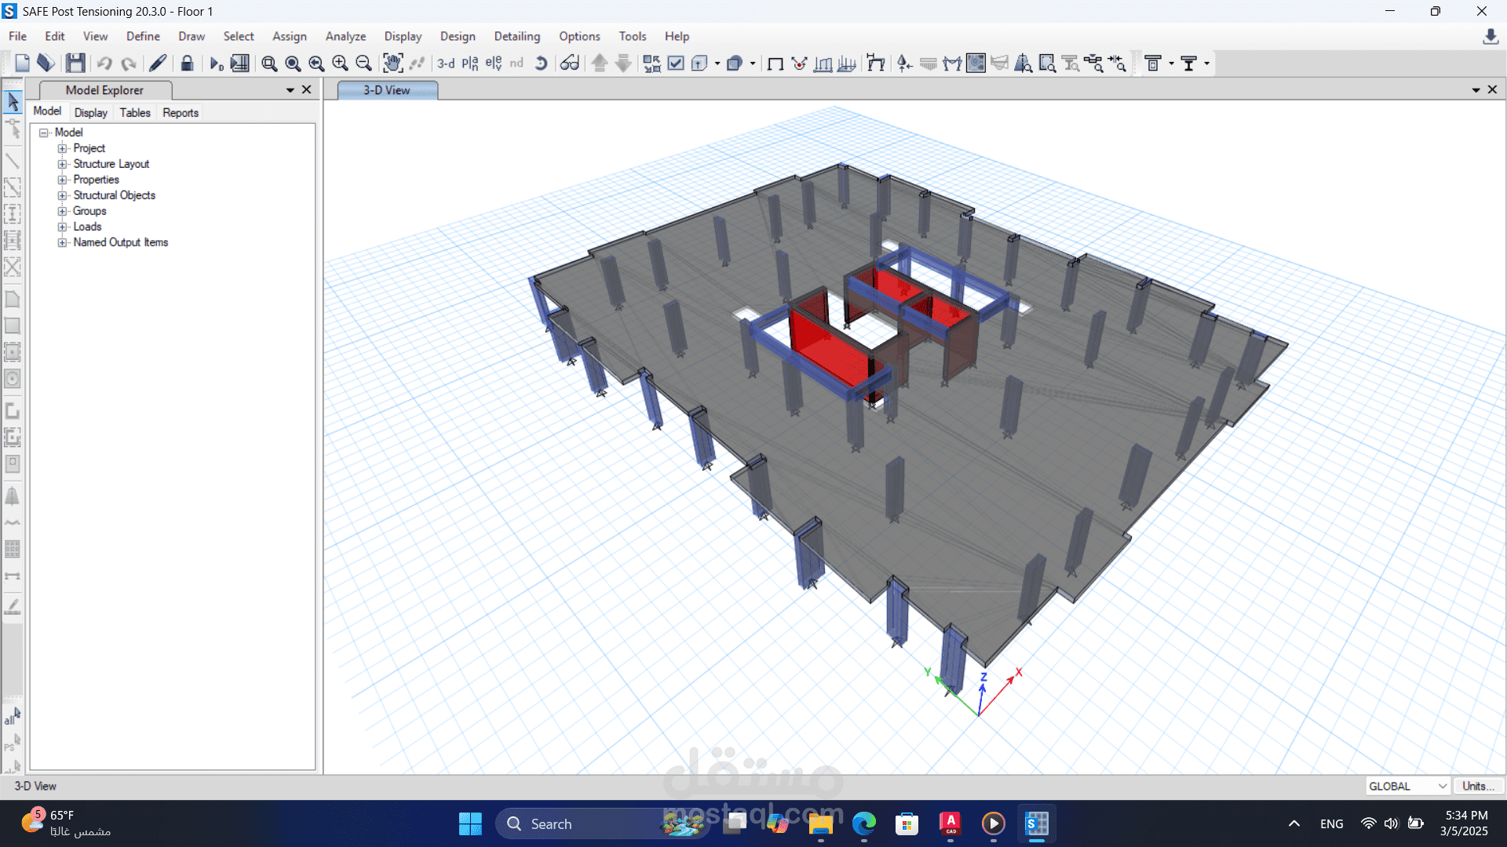
Task: Click the Zoom Out minus magnifier
Action: click(363, 64)
